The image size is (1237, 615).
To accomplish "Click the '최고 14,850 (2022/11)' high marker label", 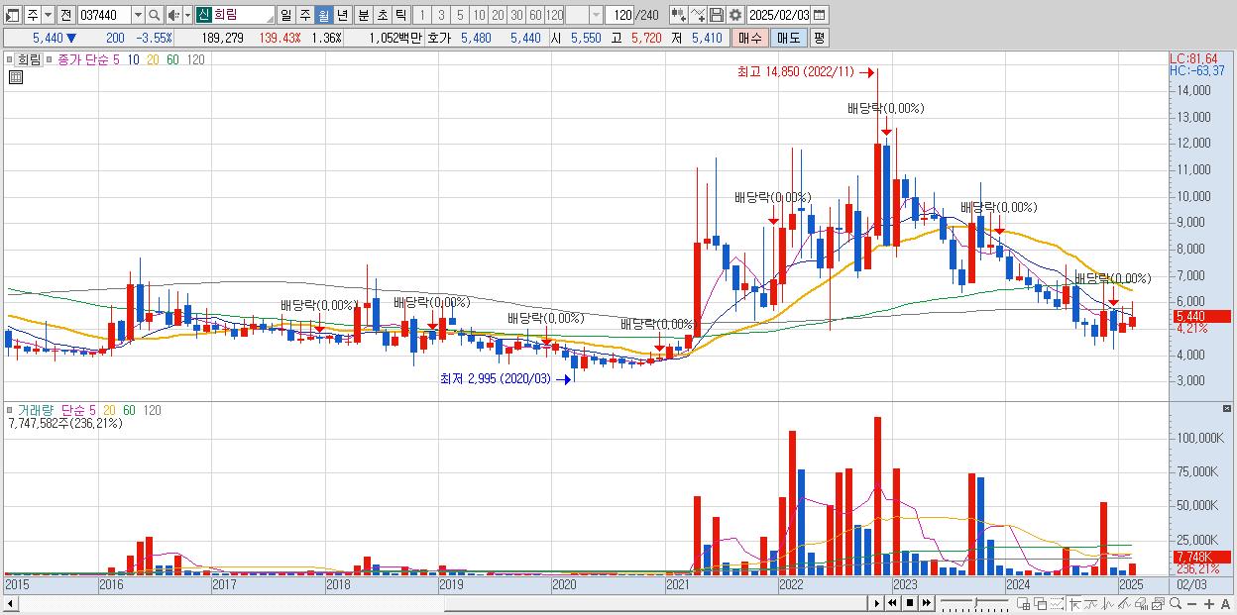I will pos(795,72).
